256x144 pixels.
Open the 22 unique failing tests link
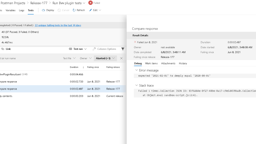pos(58,25)
